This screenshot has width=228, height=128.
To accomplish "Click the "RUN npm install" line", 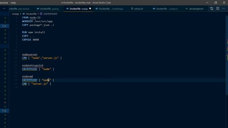I will pyautogui.click(x=33, y=32).
